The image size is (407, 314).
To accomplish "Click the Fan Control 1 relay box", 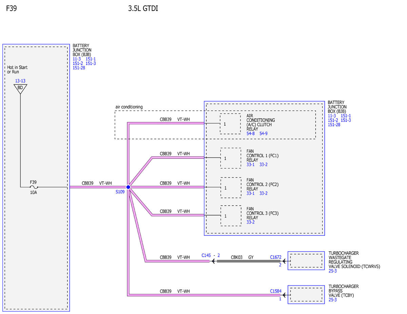I will (231, 158).
